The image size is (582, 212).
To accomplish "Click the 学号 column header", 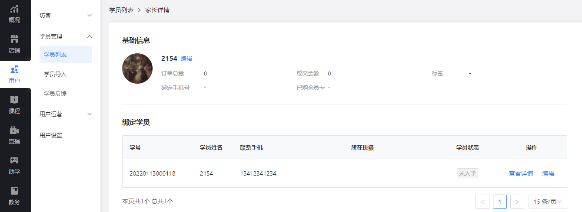I will (135, 147).
